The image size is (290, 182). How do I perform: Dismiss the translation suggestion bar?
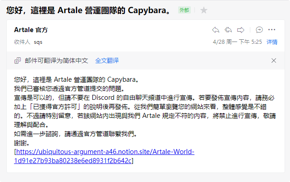(x=274, y=61)
